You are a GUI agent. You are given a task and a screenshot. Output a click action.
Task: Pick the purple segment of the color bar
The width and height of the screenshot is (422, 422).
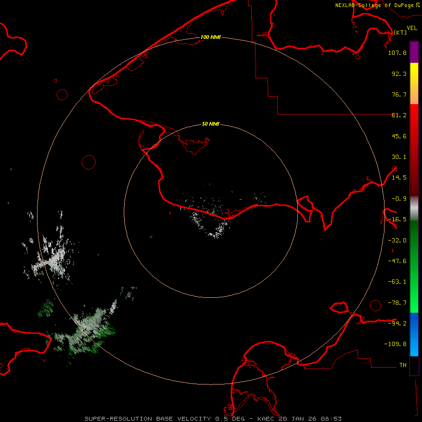tap(414, 52)
